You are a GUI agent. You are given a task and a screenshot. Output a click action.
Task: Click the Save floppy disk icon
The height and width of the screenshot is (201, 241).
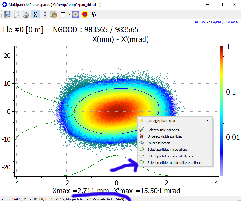point(7,14)
